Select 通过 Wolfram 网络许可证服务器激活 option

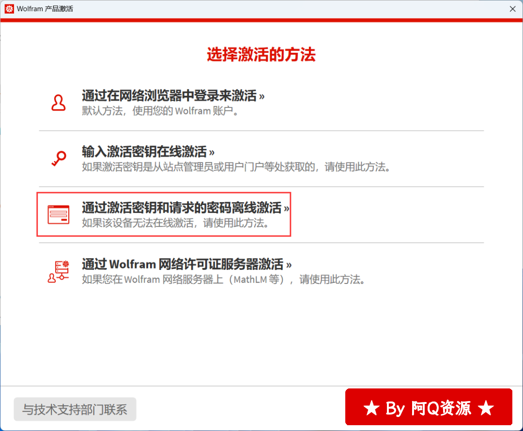coord(187,264)
